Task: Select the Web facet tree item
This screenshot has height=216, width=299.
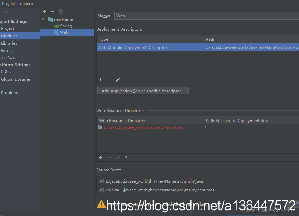Action: 67,32
